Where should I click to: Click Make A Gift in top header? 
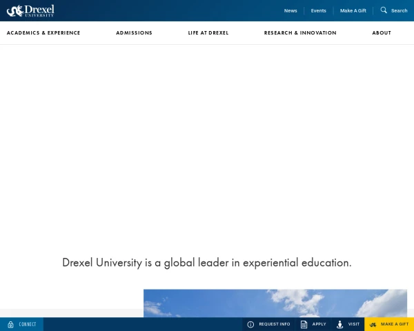click(x=353, y=10)
